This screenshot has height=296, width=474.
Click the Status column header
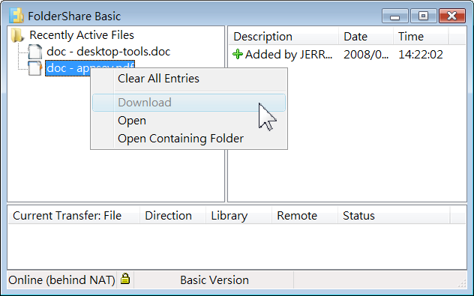click(394, 216)
